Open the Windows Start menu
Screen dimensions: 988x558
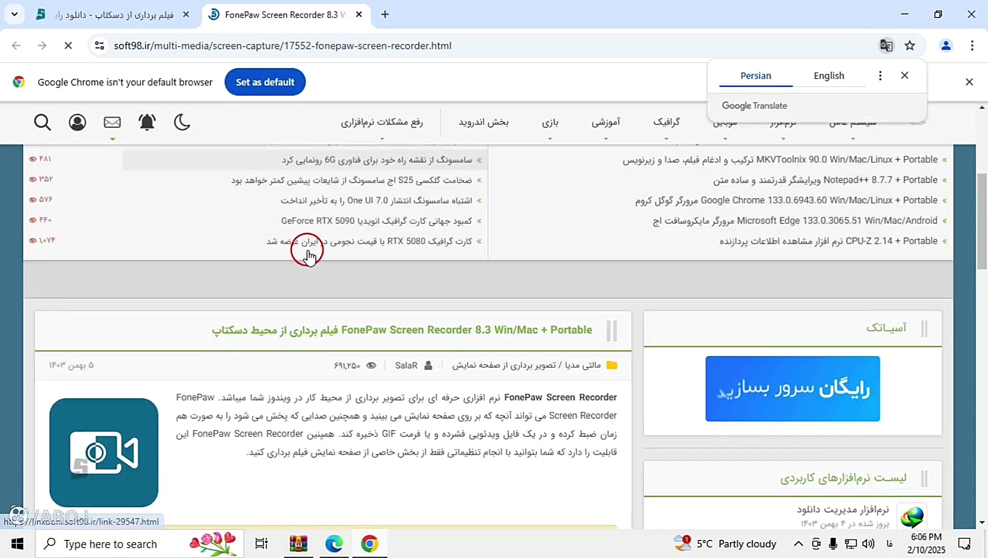(x=17, y=544)
